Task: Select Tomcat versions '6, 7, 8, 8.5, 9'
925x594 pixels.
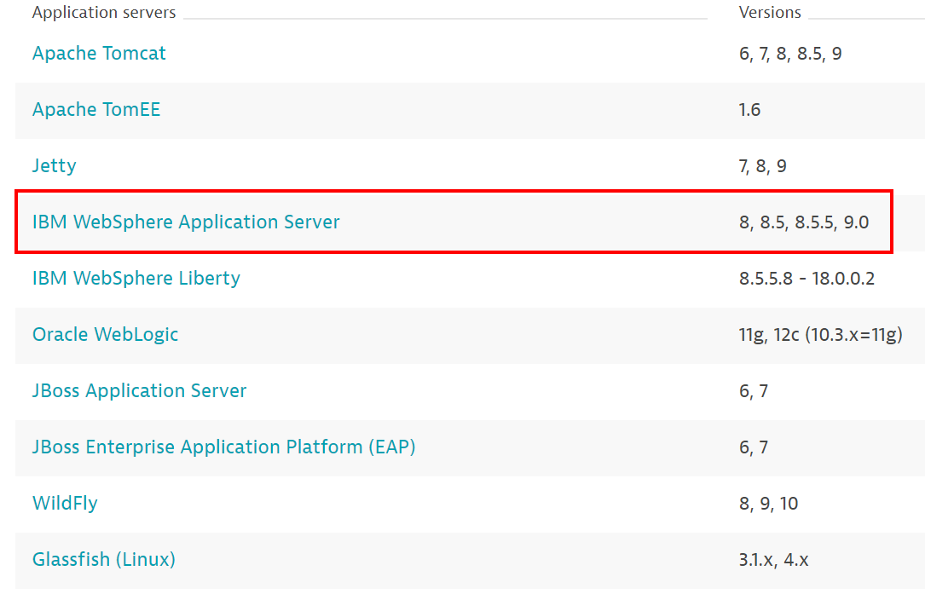Action: [790, 54]
